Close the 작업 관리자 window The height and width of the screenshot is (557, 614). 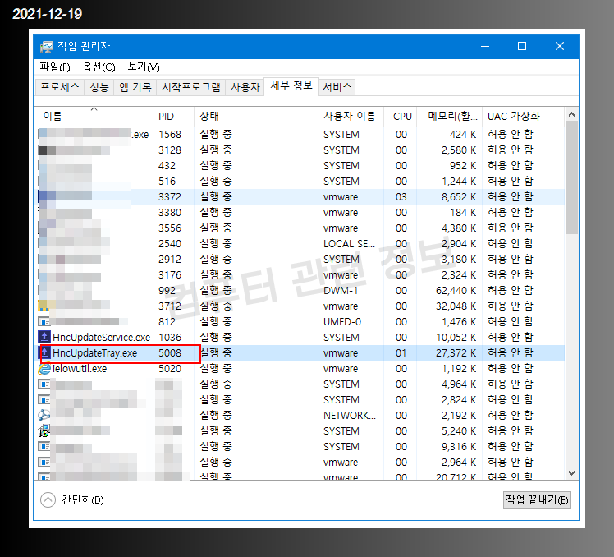(560, 46)
